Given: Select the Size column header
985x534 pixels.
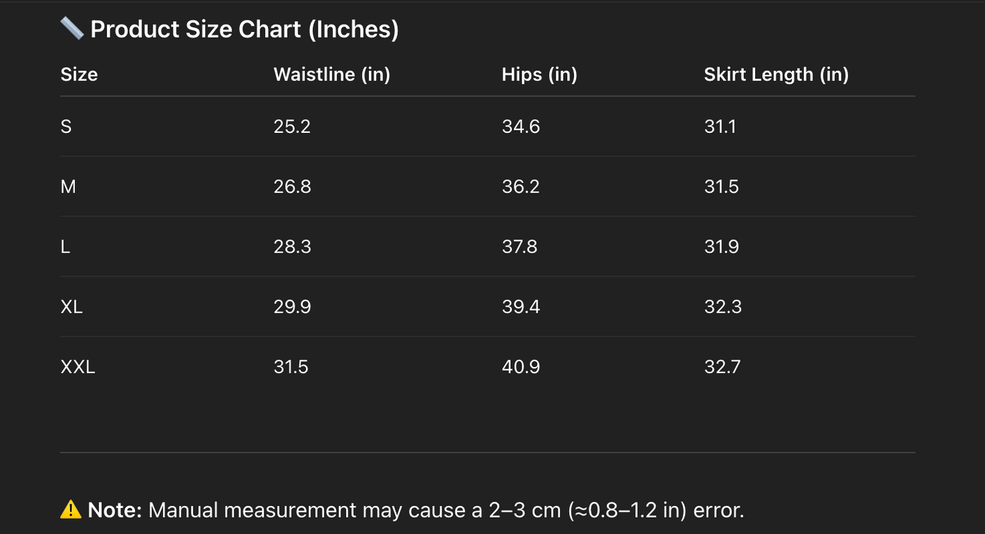Looking at the screenshot, I should [79, 74].
